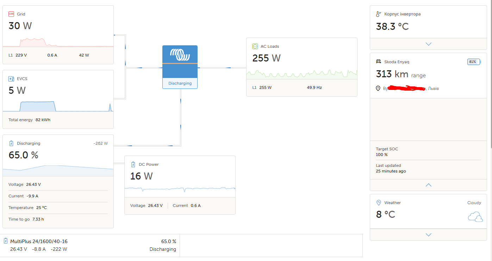Screen dimensions: 492x261
Task: Click the cloudy weather cloud icon
Action: click(475, 217)
